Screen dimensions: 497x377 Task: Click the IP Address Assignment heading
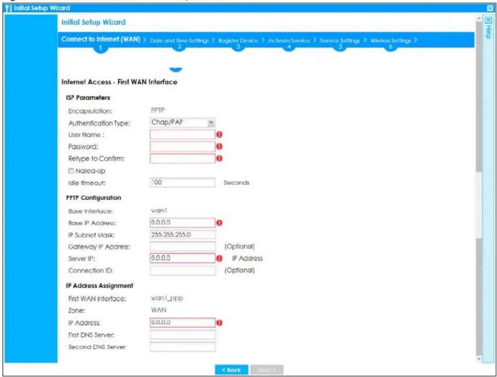coord(99,285)
